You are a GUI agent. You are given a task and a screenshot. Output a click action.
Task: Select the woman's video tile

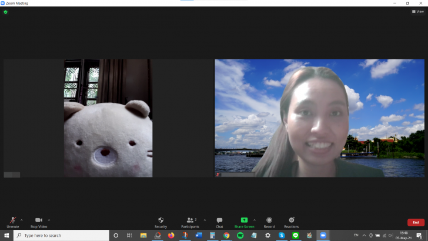319,118
